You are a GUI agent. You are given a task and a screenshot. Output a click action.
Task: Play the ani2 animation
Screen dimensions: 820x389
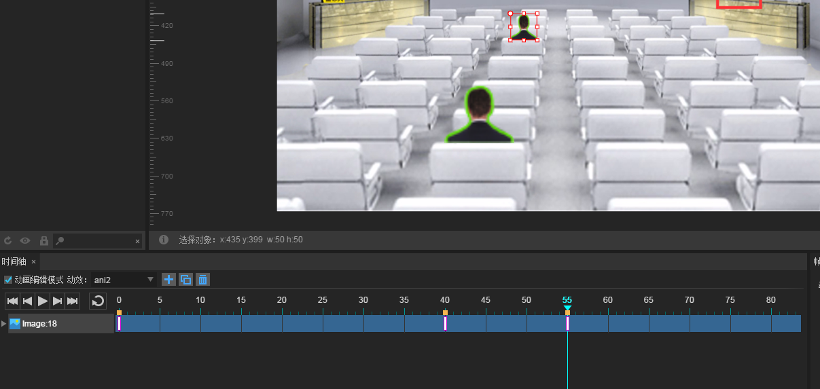(42, 301)
